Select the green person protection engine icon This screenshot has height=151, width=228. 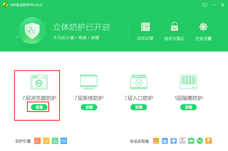(x=55, y=141)
